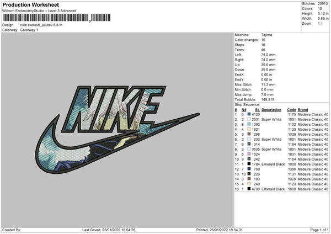Click the blue swatch beside stitch count 4120
331x234 pixels.
pyautogui.click(x=249, y=114)
